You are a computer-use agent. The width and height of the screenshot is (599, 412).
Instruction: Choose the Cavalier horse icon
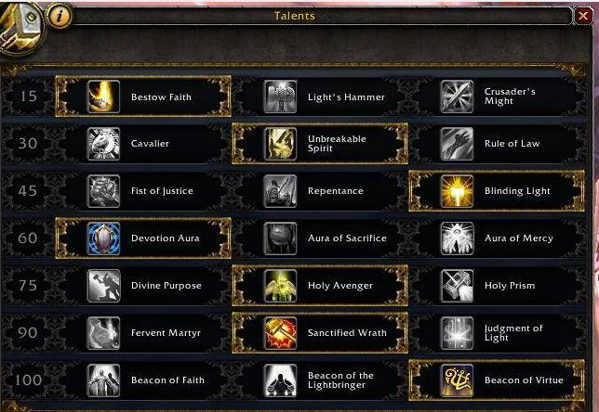[x=103, y=144]
